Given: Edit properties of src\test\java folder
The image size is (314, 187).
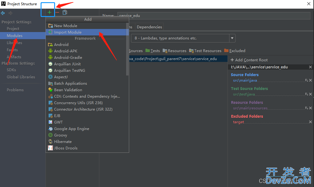Looking at the screenshot, I should (x=306, y=94).
